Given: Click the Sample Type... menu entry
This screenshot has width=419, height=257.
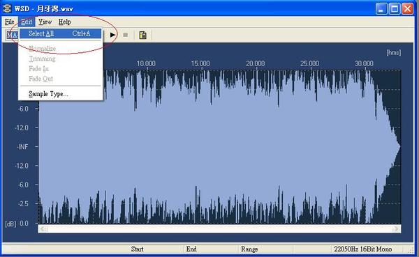Looking at the screenshot, I should point(61,94).
